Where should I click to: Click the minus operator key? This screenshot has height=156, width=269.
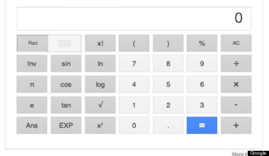click(x=236, y=105)
